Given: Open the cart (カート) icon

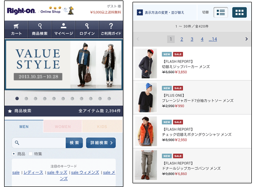Looking at the screenshot, I should tap(16, 26).
